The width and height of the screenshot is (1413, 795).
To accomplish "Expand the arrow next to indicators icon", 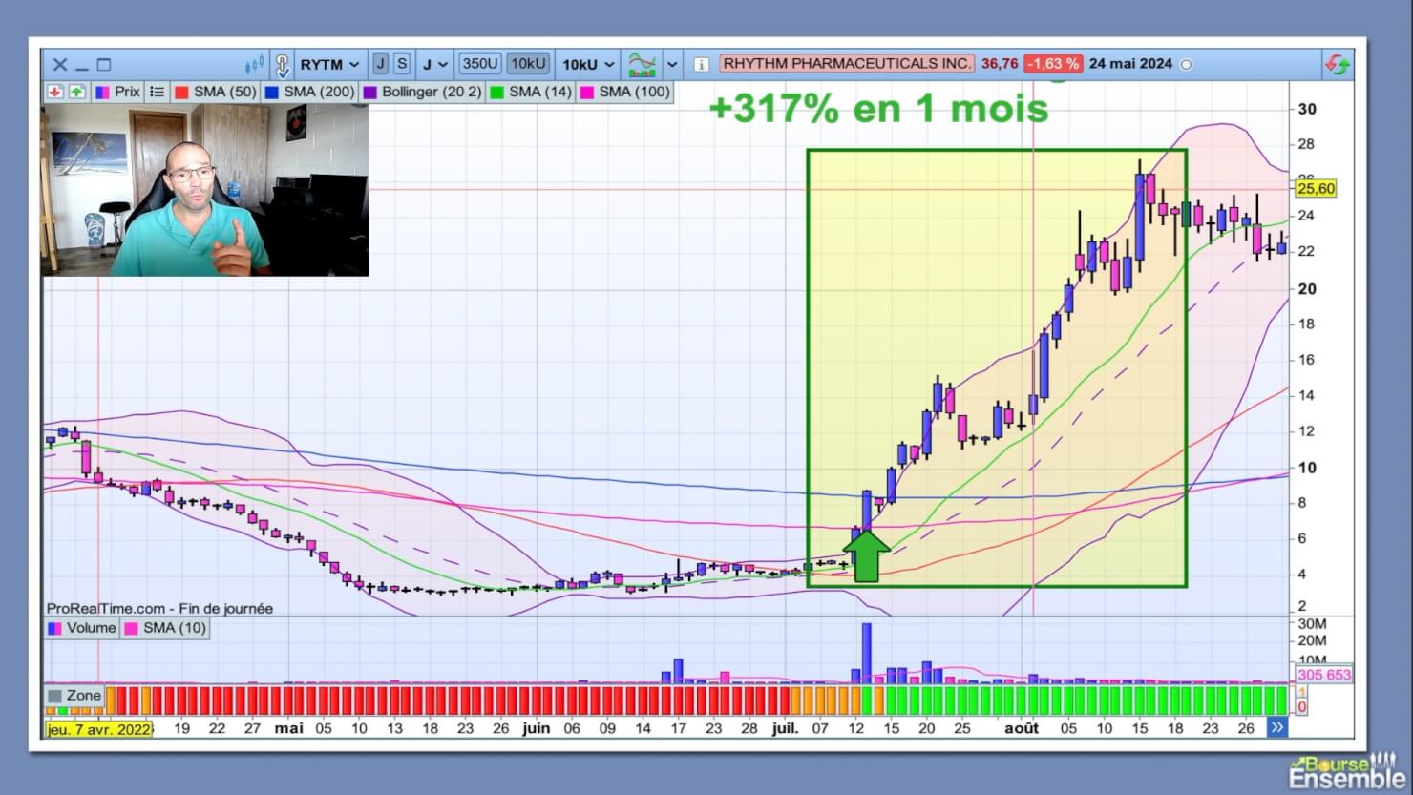I will coord(672,65).
